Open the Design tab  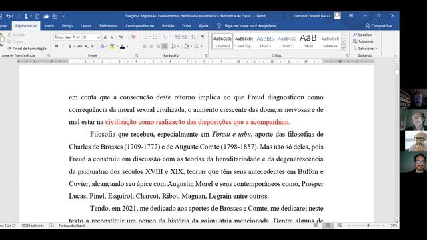pyautogui.click(x=67, y=26)
